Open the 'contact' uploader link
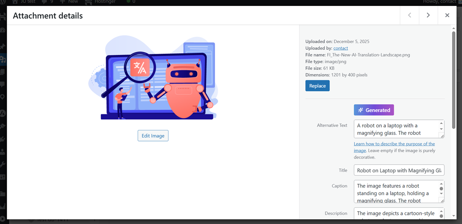 (341, 48)
